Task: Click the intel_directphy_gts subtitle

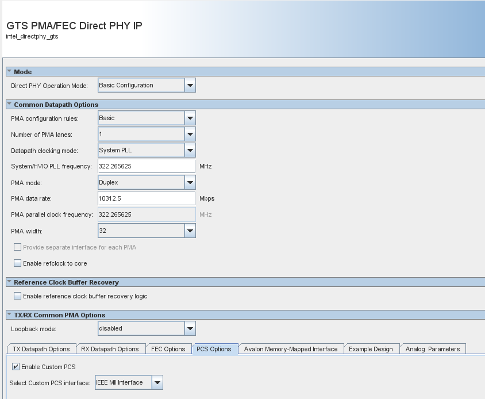Action: coord(32,37)
